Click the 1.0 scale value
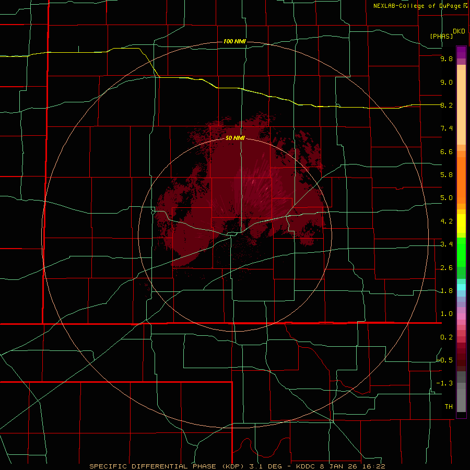The width and height of the screenshot is (470, 470). click(x=446, y=314)
